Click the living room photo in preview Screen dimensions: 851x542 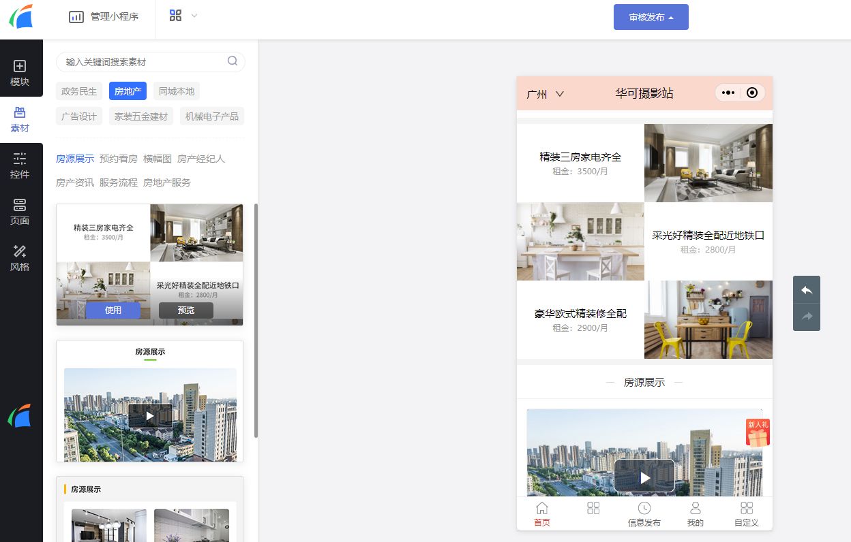(x=708, y=163)
